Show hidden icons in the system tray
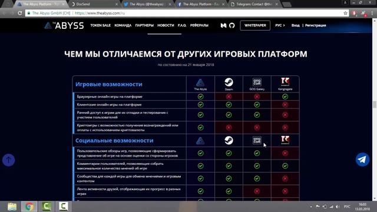Screen dimensions: 377x212 click(x=311, y=207)
